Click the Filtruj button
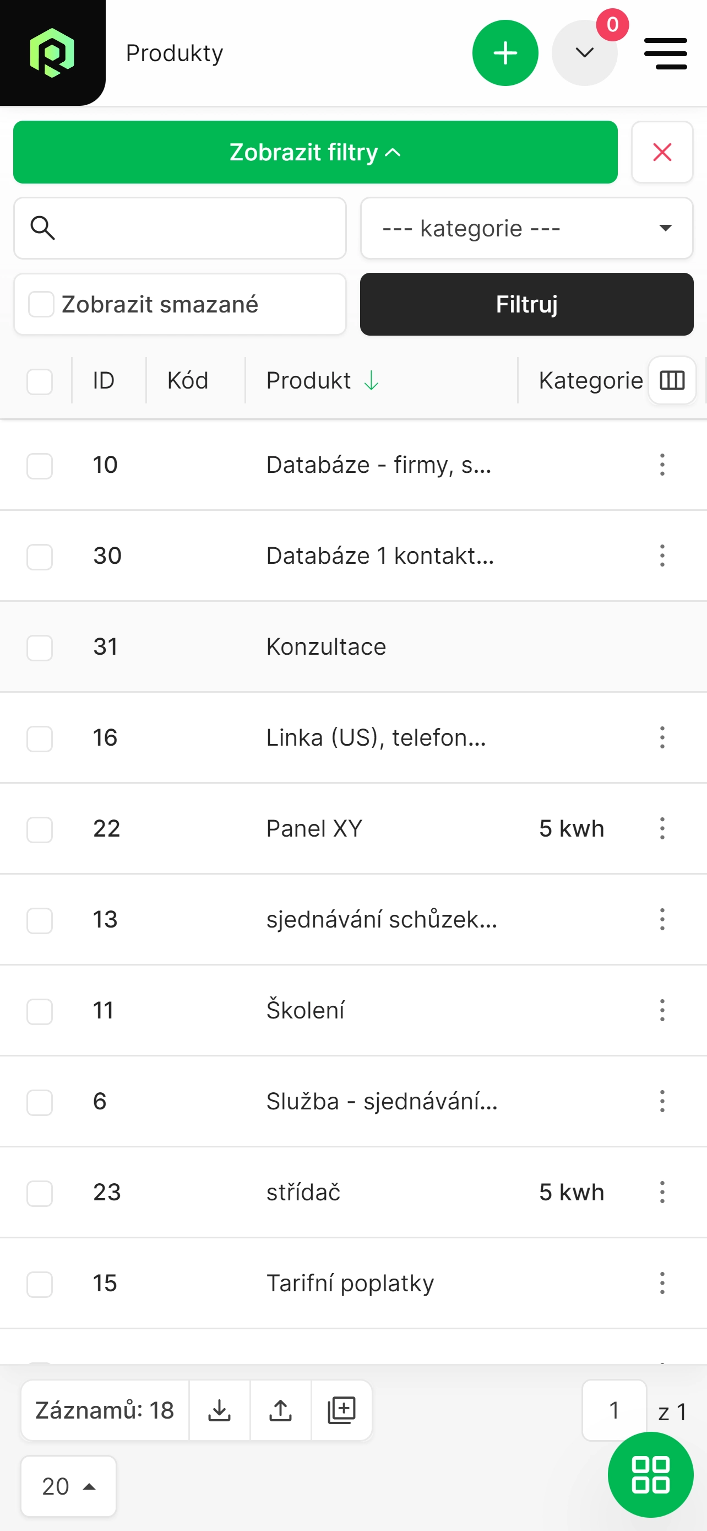Screen dimensions: 707x1531 coord(526,304)
